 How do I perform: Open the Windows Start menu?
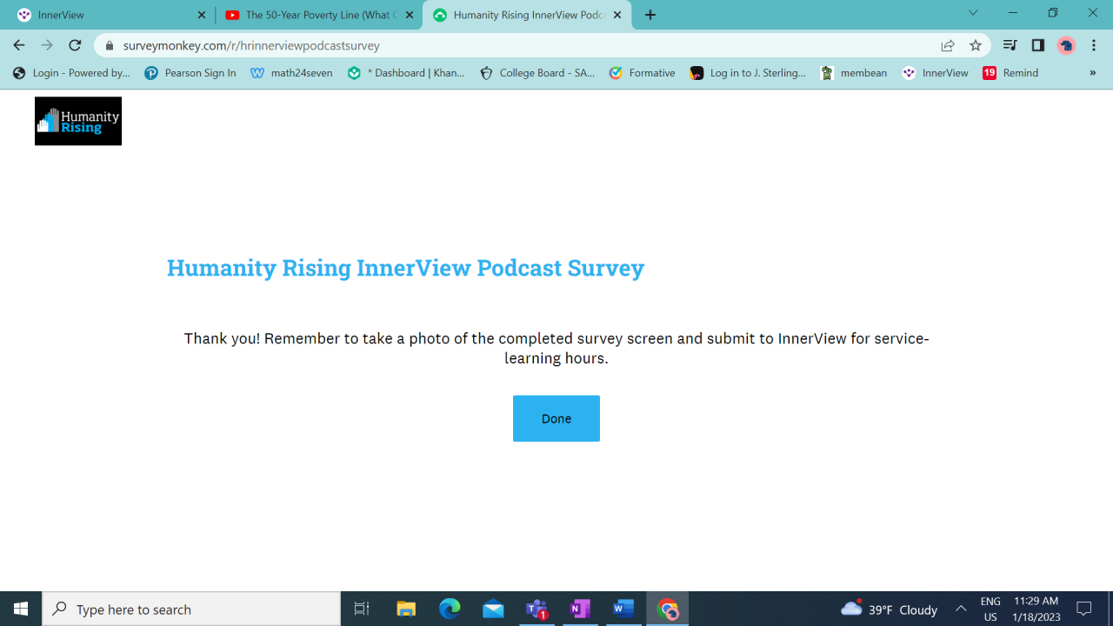tap(21, 609)
